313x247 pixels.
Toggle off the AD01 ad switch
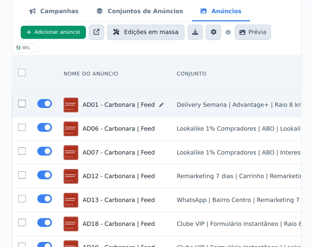(x=45, y=104)
